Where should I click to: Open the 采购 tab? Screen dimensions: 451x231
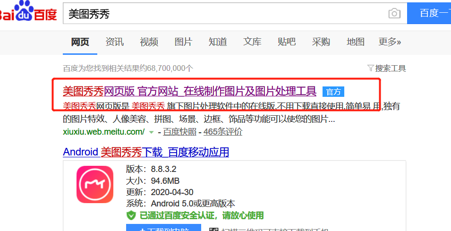point(321,42)
